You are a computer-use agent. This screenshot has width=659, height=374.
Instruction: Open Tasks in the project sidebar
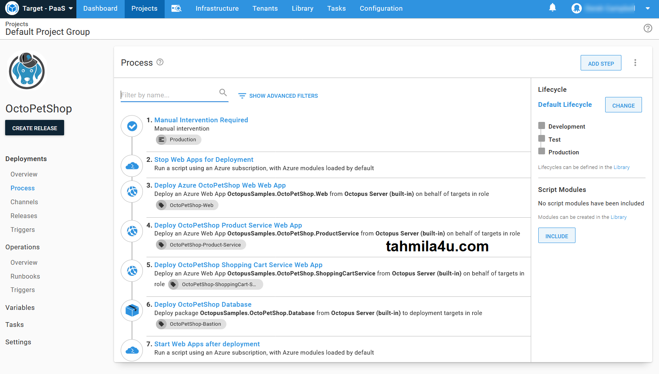tap(15, 325)
